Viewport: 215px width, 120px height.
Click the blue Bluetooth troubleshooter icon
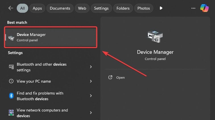[x=11, y=96]
